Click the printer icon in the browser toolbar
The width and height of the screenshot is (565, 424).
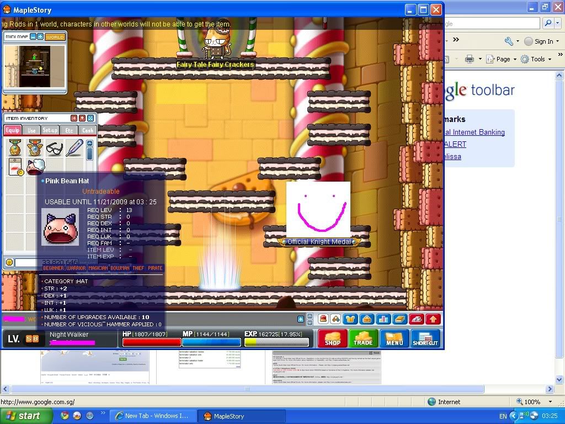469,59
